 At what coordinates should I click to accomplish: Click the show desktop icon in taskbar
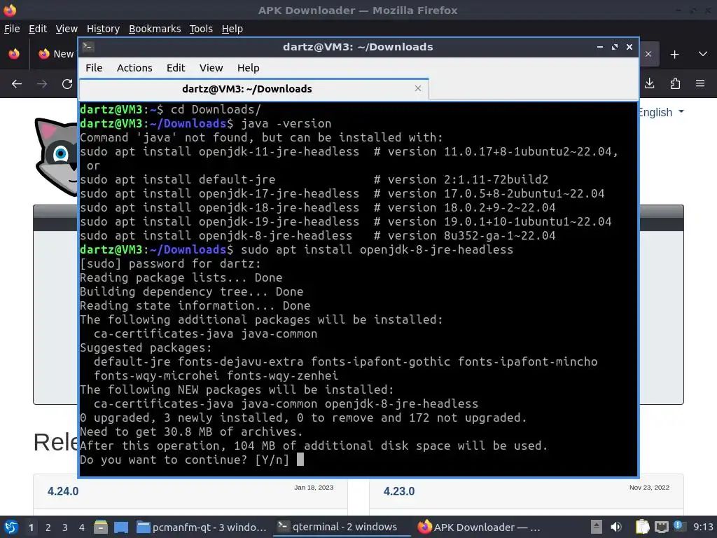(121, 527)
